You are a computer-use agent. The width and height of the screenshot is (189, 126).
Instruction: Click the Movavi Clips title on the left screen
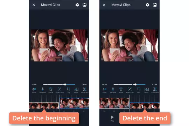tap(50, 5)
